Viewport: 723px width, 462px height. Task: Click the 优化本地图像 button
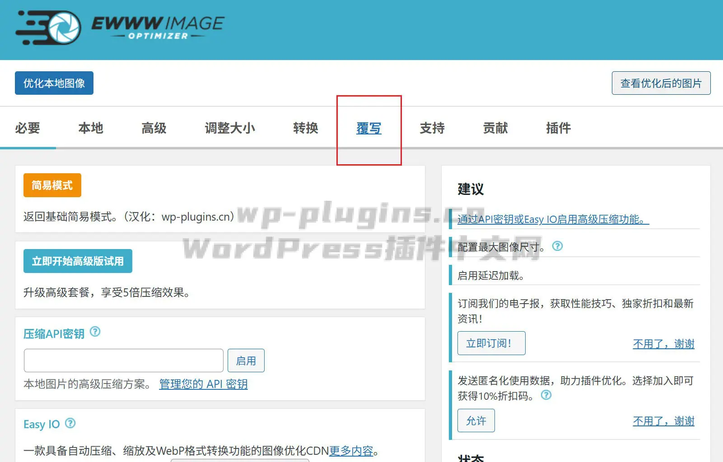click(x=54, y=83)
